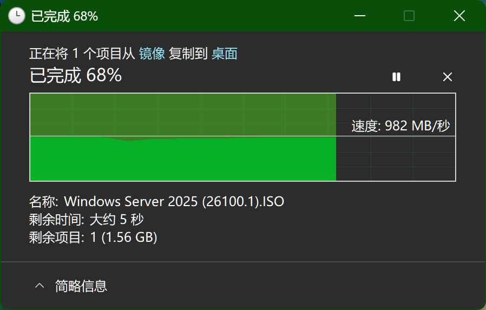Open the 桌面 destination link
The image size is (486, 310).
(225, 54)
